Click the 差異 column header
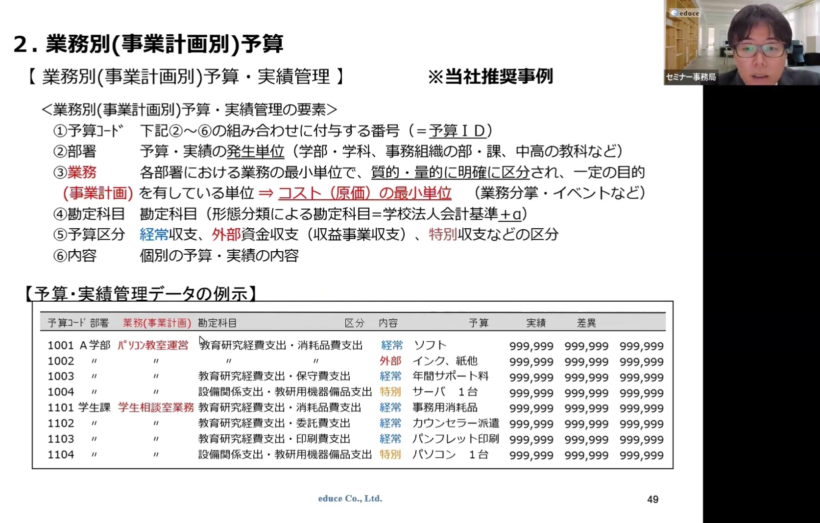Viewport: 820px width, 523px height. (x=586, y=323)
